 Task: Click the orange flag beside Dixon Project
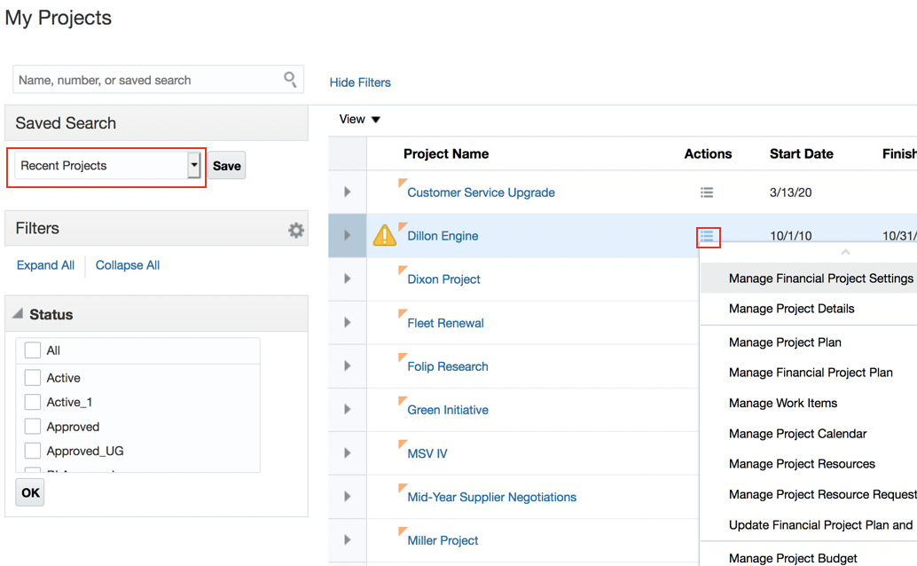pyautogui.click(x=403, y=271)
